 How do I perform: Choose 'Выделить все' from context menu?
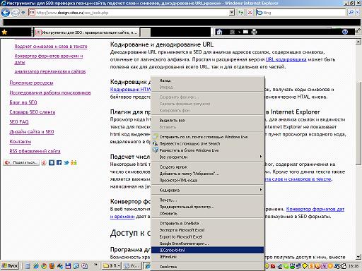click(x=207, y=120)
